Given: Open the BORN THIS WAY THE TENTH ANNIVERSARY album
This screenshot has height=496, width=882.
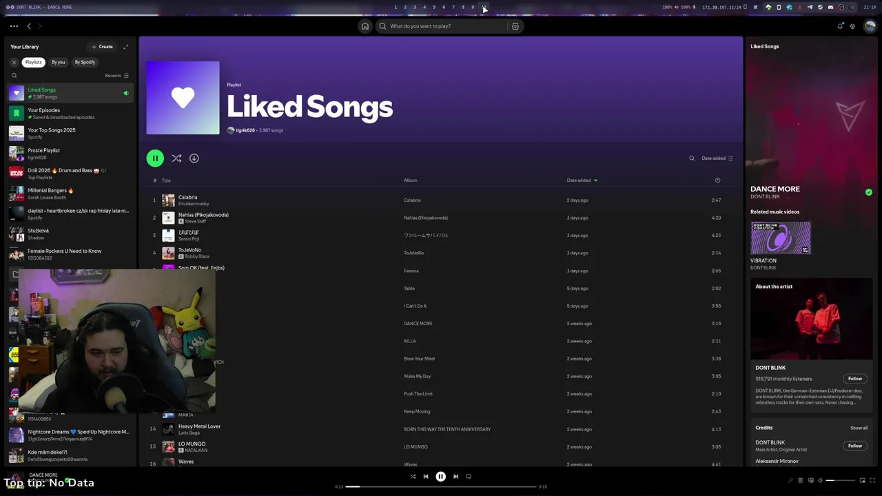Looking at the screenshot, I should pyautogui.click(x=447, y=429).
